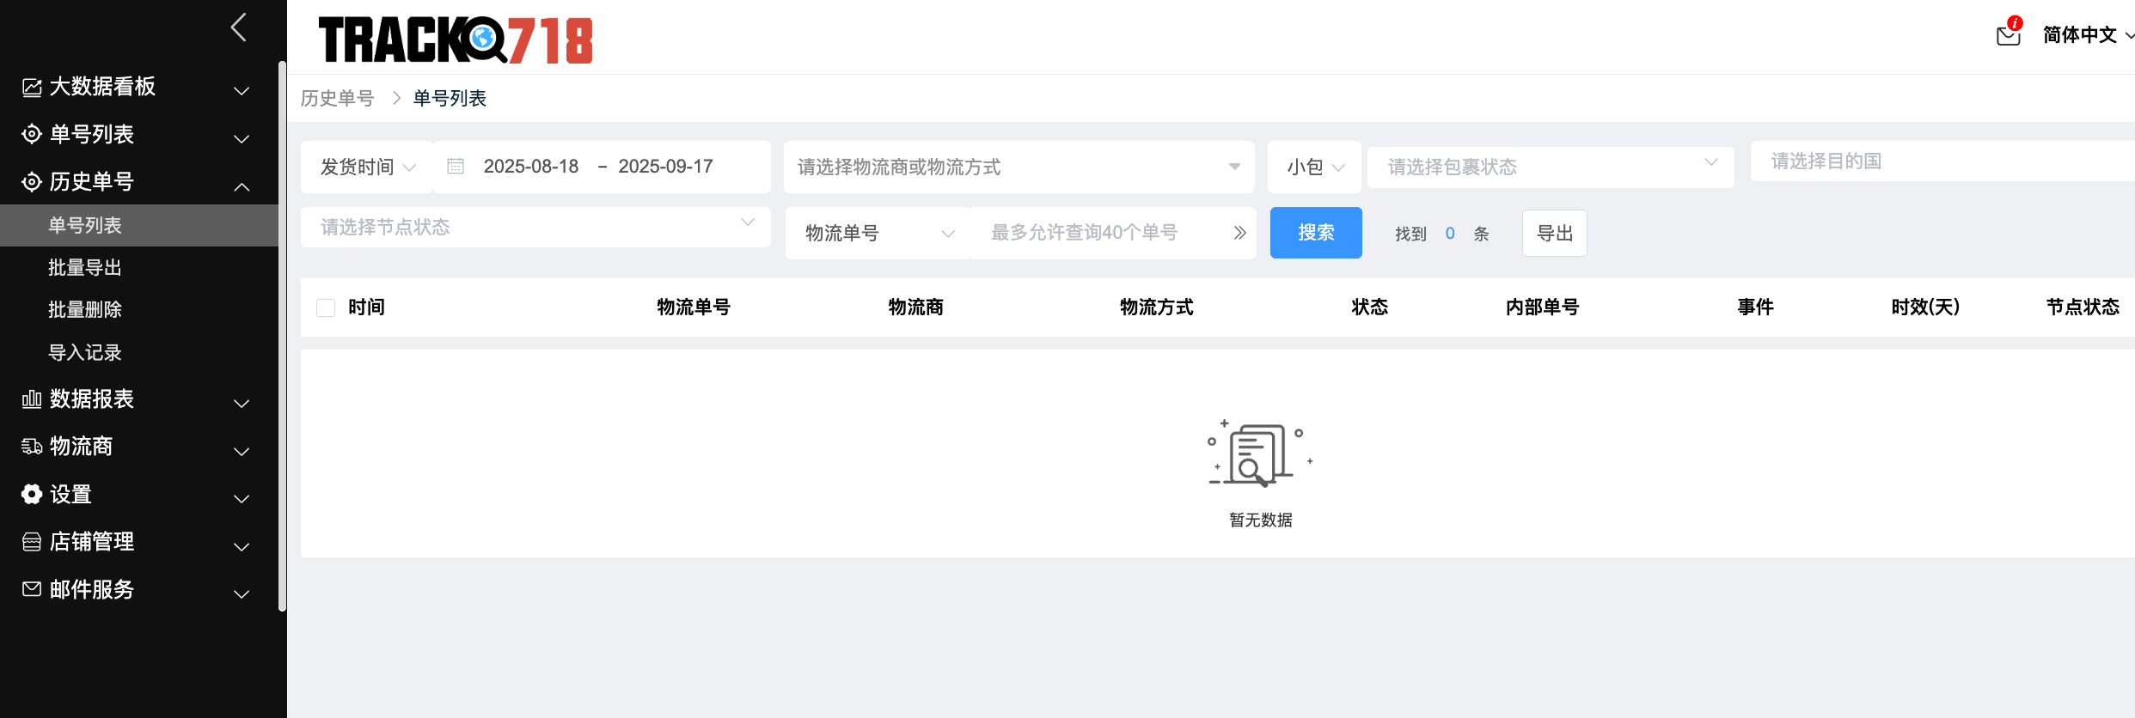Click the TRACK718 logo
The image size is (2135, 718).
(x=456, y=40)
